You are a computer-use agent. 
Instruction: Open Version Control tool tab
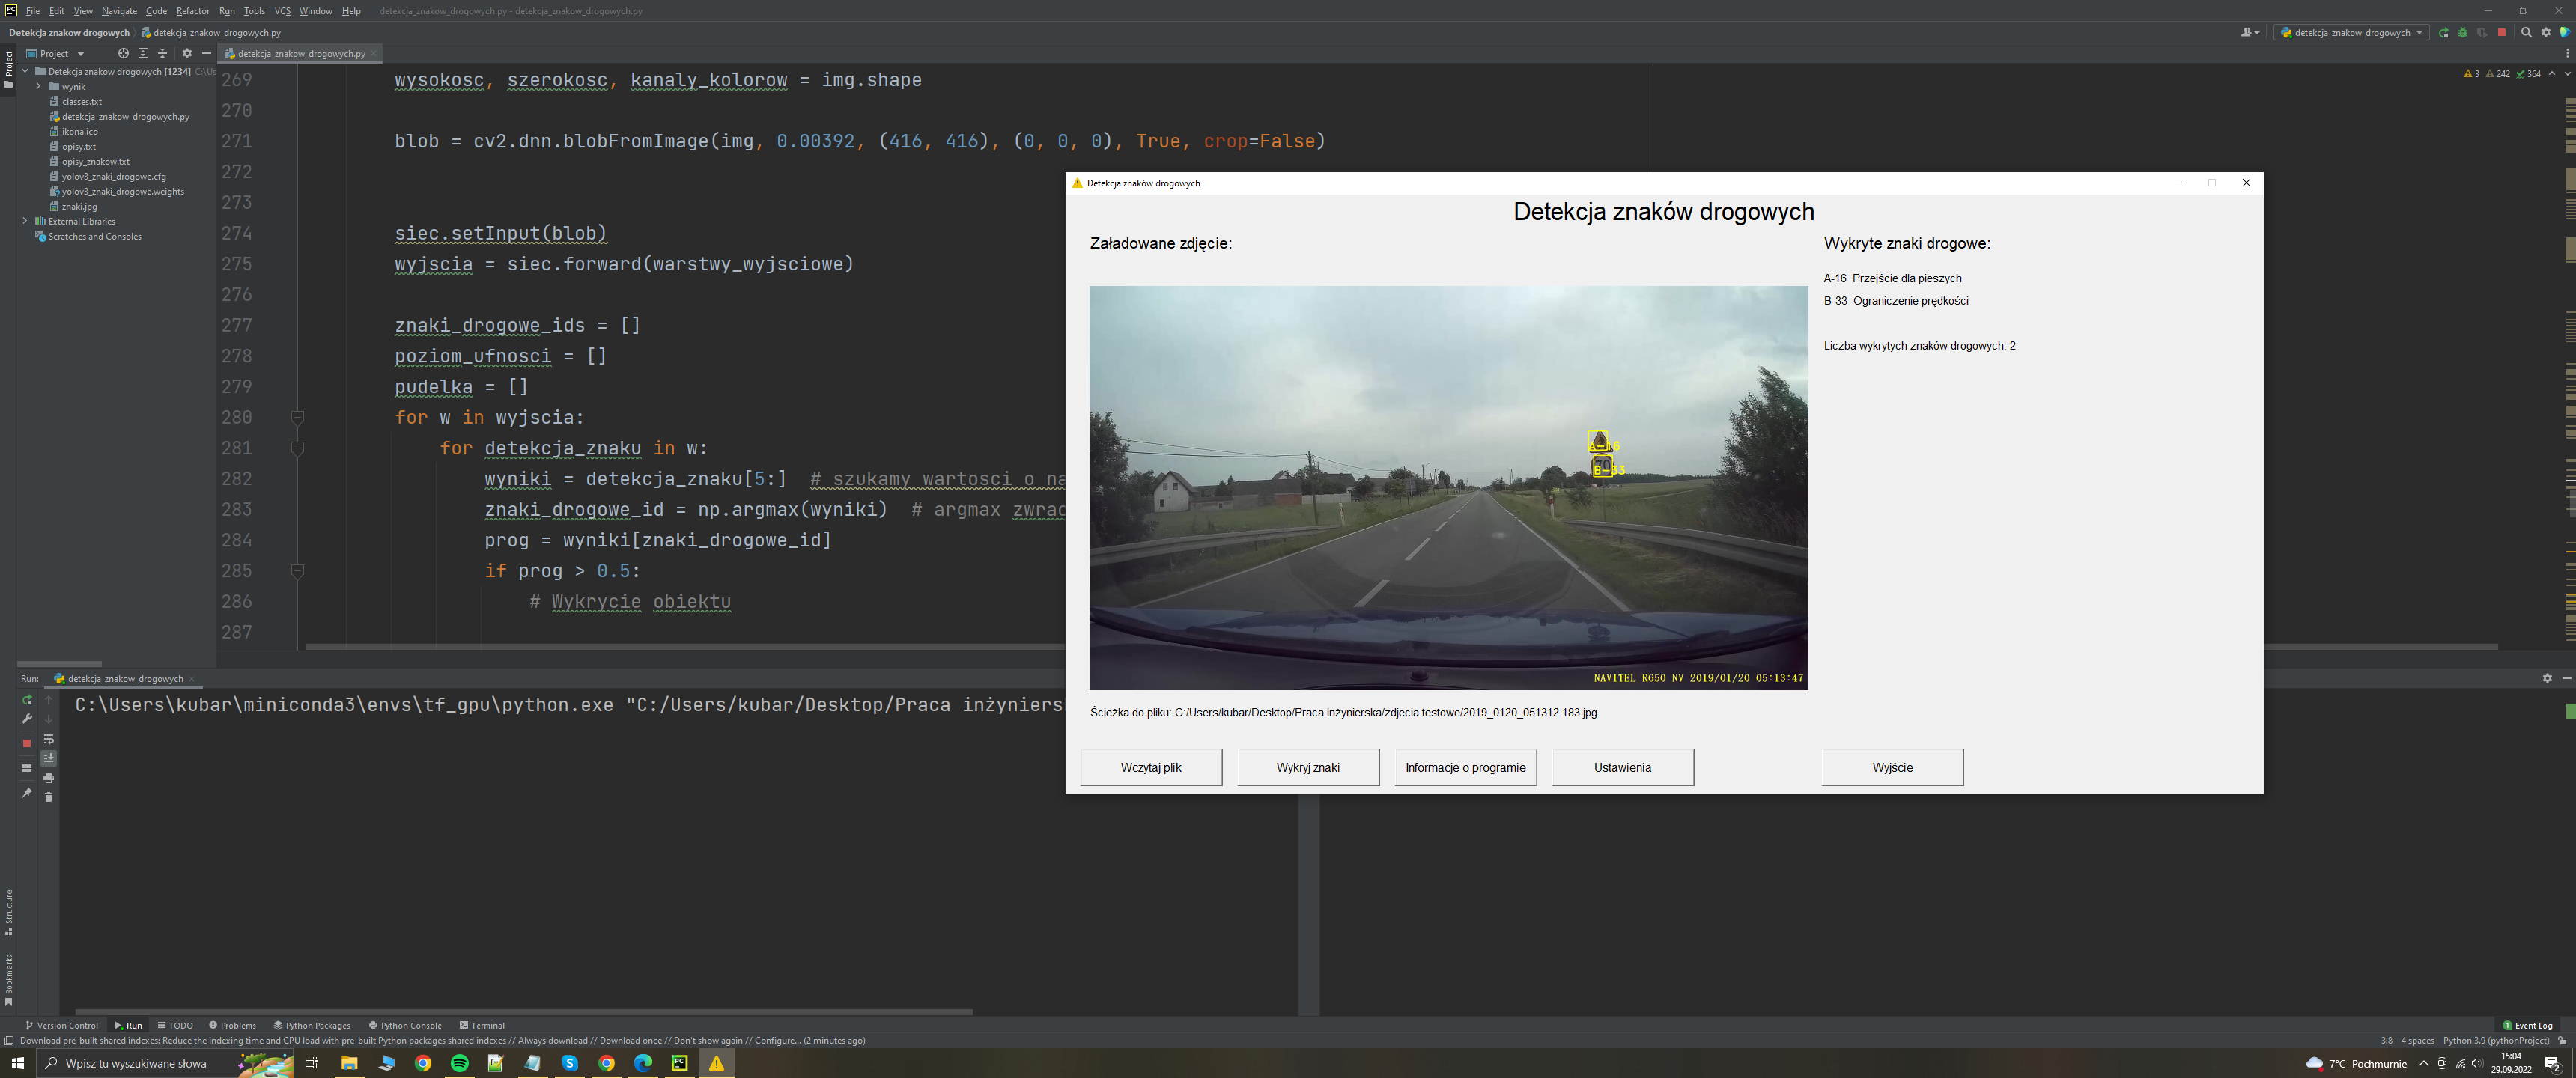61,1025
